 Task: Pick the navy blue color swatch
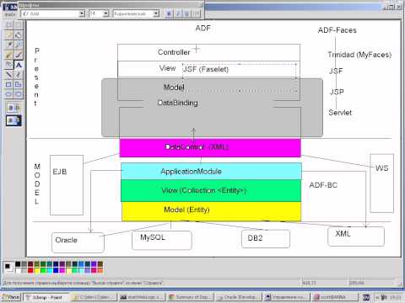coord(56,264)
